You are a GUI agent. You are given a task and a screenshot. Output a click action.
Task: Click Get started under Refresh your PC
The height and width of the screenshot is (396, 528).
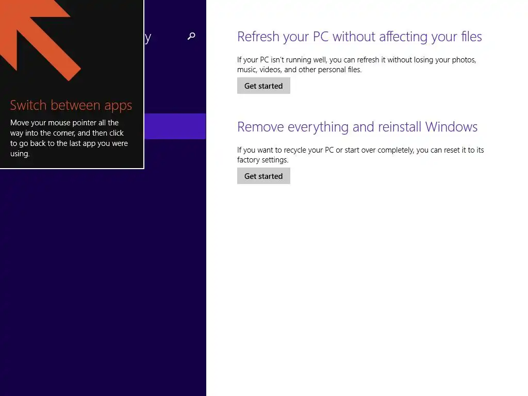pyautogui.click(x=263, y=86)
